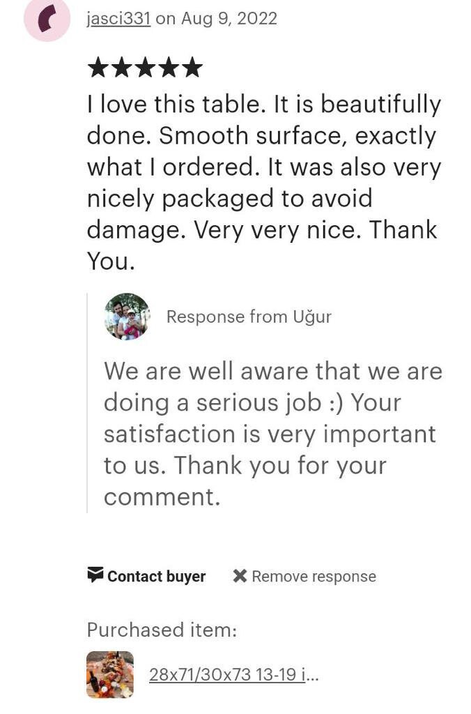Open the purchased item food table thumbnail
Viewport: 471px width, 714px height.
pos(110,674)
